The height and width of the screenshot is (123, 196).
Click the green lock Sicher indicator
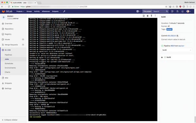16,7
